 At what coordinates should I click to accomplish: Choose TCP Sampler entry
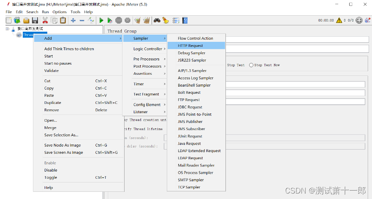[x=196, y=187]
